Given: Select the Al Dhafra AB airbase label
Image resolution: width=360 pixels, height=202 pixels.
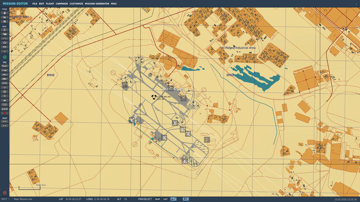Looking at the screenshot, I should (x=173, y=89).
